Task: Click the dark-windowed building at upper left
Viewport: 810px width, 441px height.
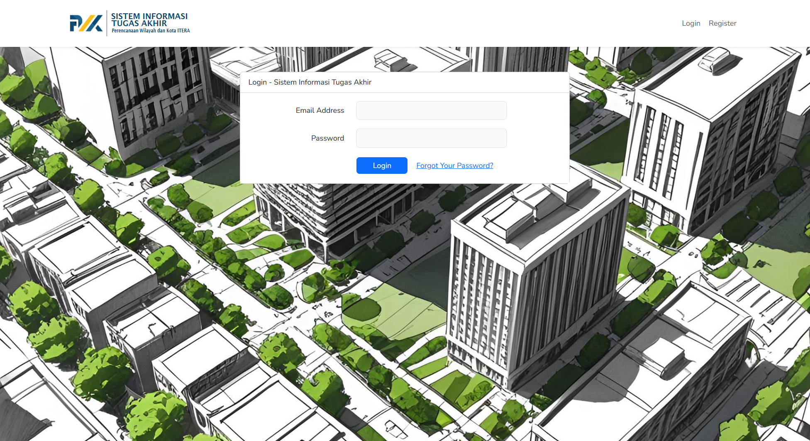Action: [154, 95]
